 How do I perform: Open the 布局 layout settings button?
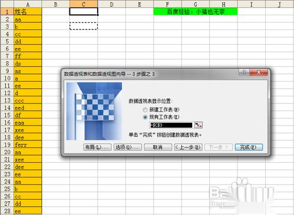(x=98, y=147)
